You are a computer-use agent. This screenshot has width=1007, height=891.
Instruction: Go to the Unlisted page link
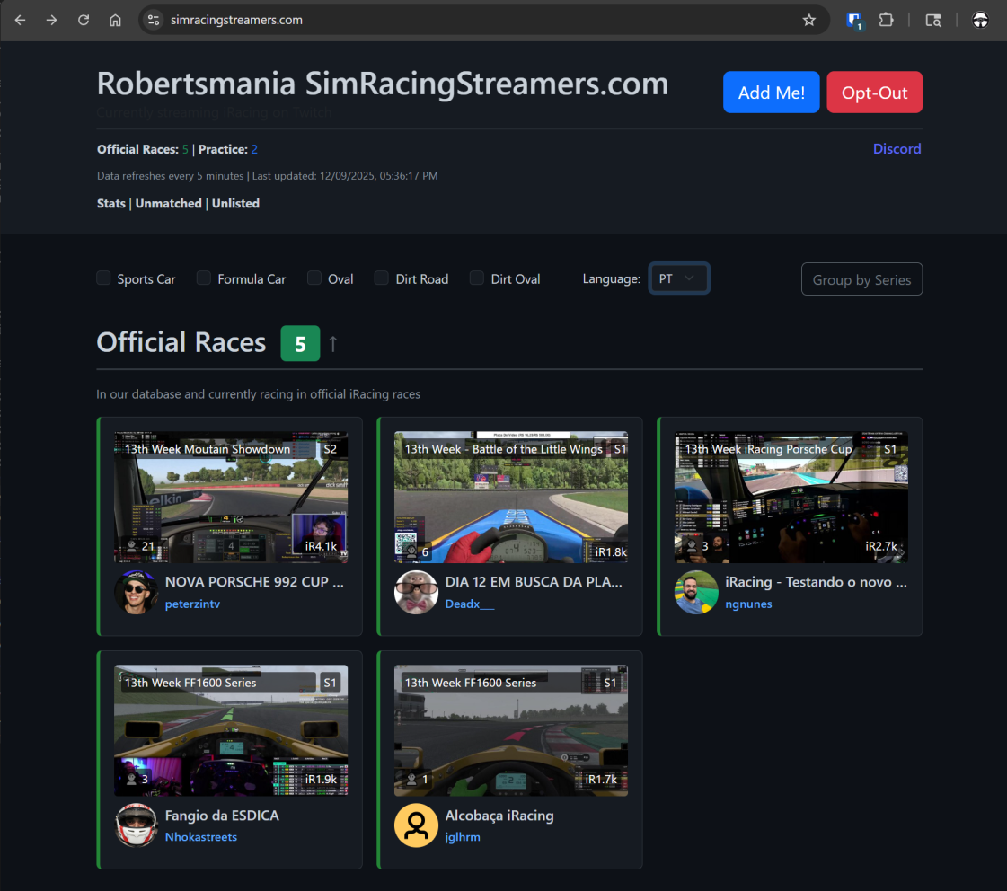tap(235, 204)
